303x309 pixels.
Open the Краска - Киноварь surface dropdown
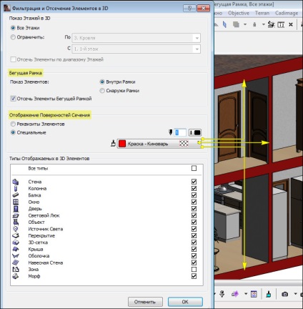click(159, 144)
